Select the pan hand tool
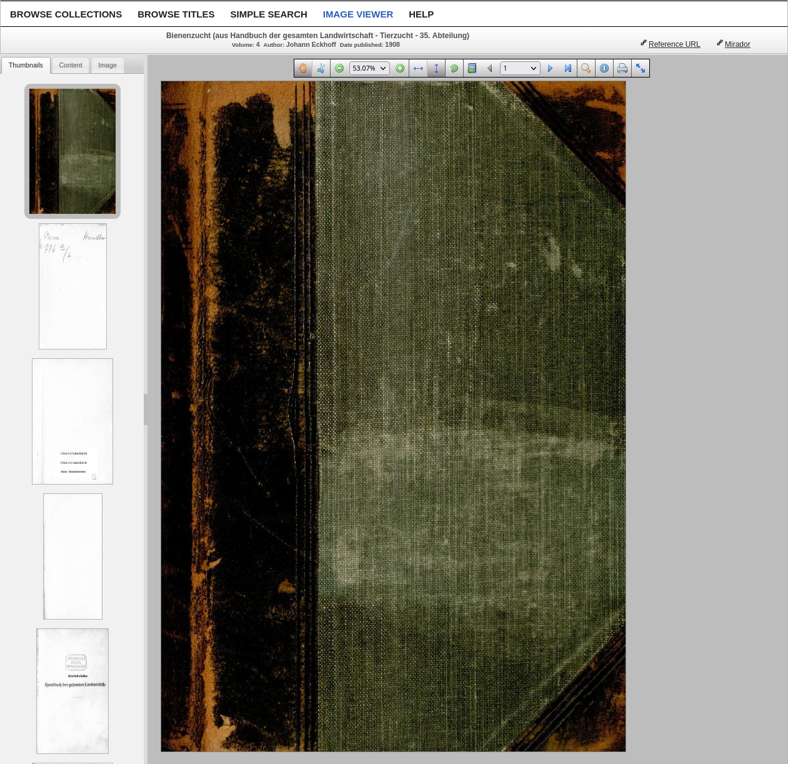The image size is (788, 764). (303, 68)
